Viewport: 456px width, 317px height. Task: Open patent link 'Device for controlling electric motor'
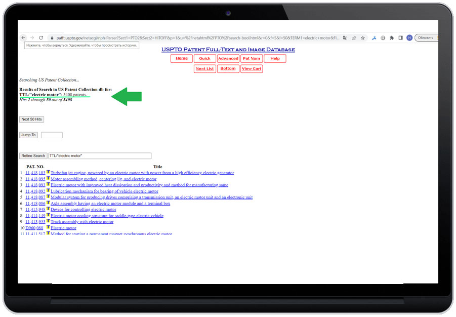(84, 210)
